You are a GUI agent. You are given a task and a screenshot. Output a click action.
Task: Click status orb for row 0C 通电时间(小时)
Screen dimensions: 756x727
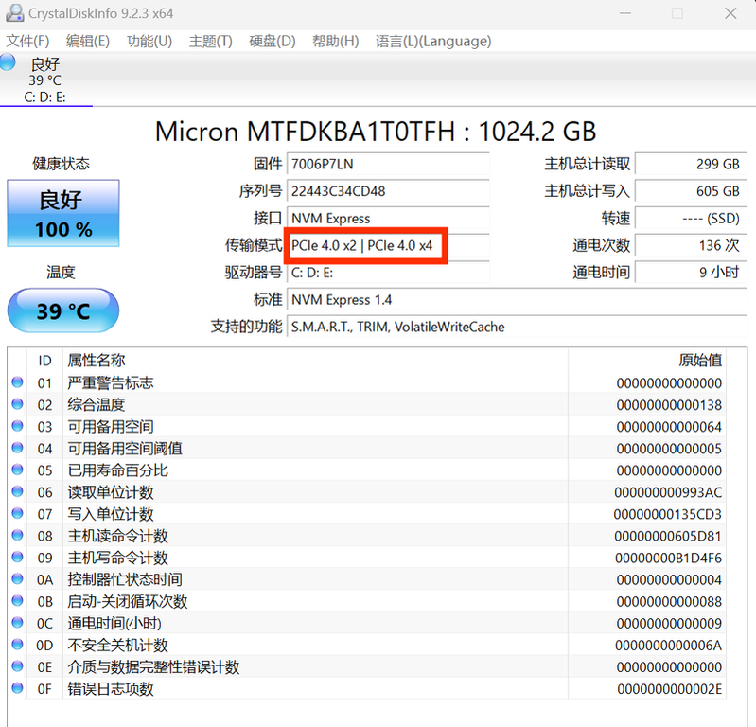tap(17, 622)
